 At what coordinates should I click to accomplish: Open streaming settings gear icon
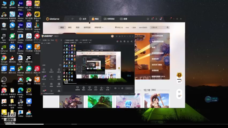(x=122, y=88)
